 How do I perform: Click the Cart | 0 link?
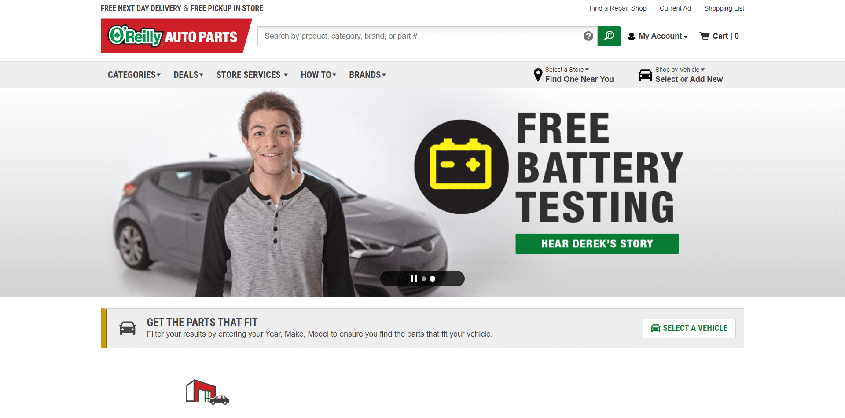719,36
